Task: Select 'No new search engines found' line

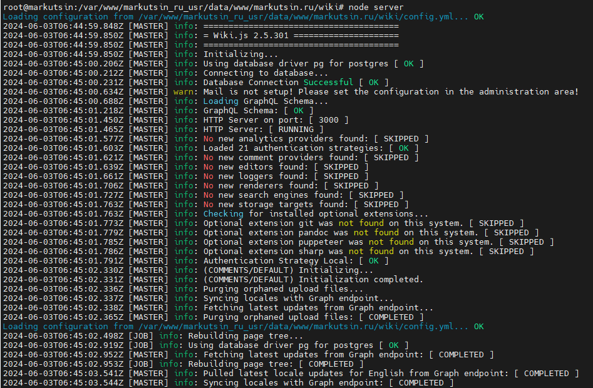Action: (203, 195)
